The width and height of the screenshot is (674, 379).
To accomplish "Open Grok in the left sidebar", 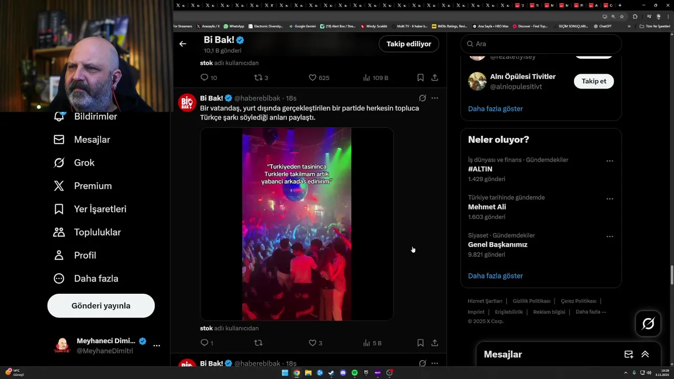I will point(74,163).
